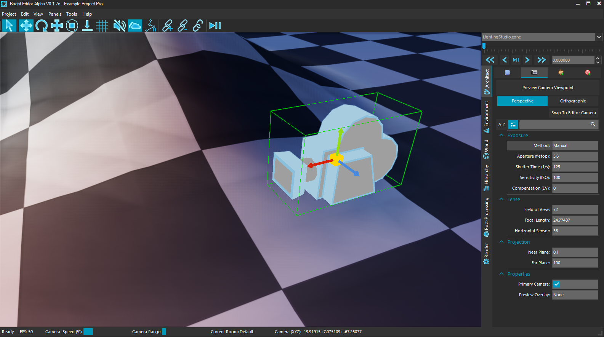604x337 pixels.
Task: Collapse the Projection section
Action: pyautogui.click(x=501, y=242)
